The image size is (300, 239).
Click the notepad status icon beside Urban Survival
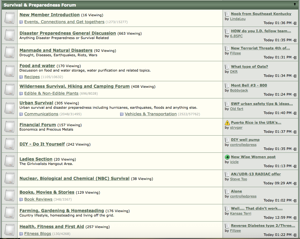[10, 108]
